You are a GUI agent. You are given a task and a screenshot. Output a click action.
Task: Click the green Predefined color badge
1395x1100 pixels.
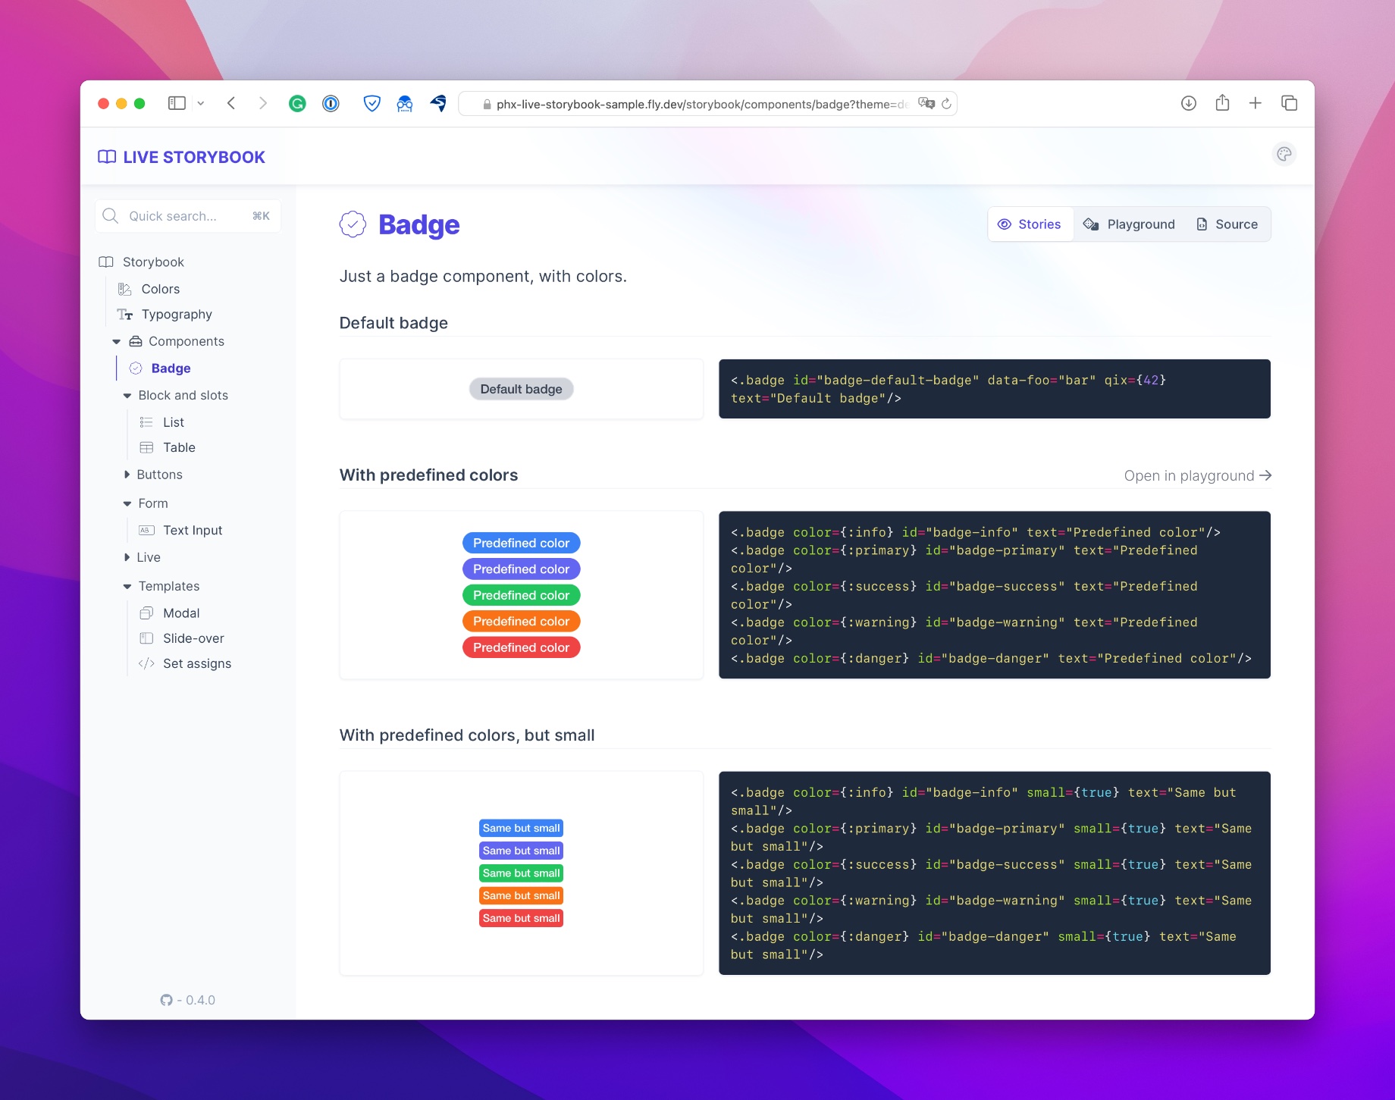click(x=521, y=595)
